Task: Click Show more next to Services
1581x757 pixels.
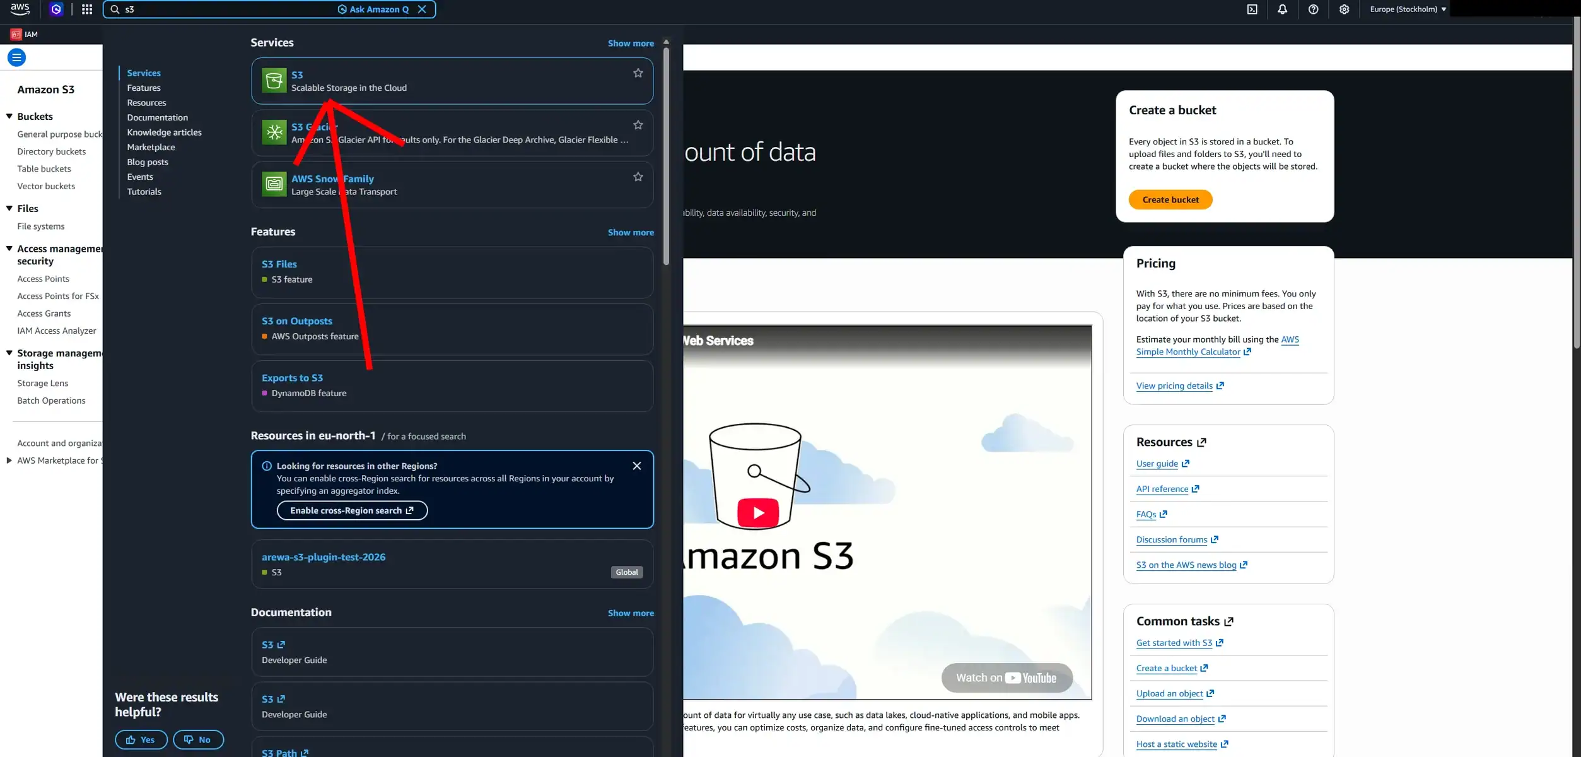Action: click(x=631, y=43)
